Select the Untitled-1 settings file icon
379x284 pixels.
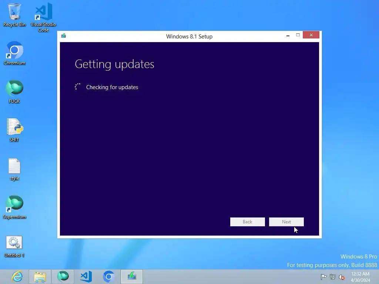tap(14, 246)
